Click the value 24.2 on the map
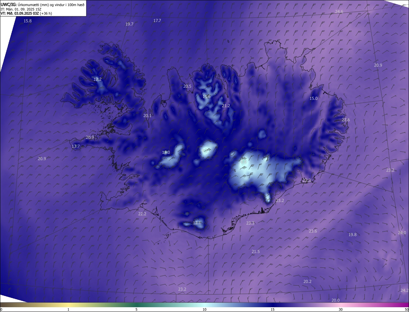This screenshot has width=409, height=312. point(404,291)
